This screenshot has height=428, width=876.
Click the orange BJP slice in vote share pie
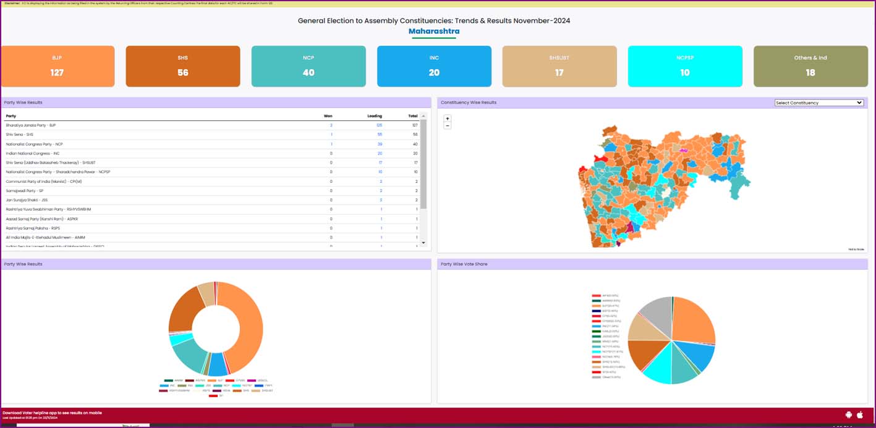click(692, 321)
